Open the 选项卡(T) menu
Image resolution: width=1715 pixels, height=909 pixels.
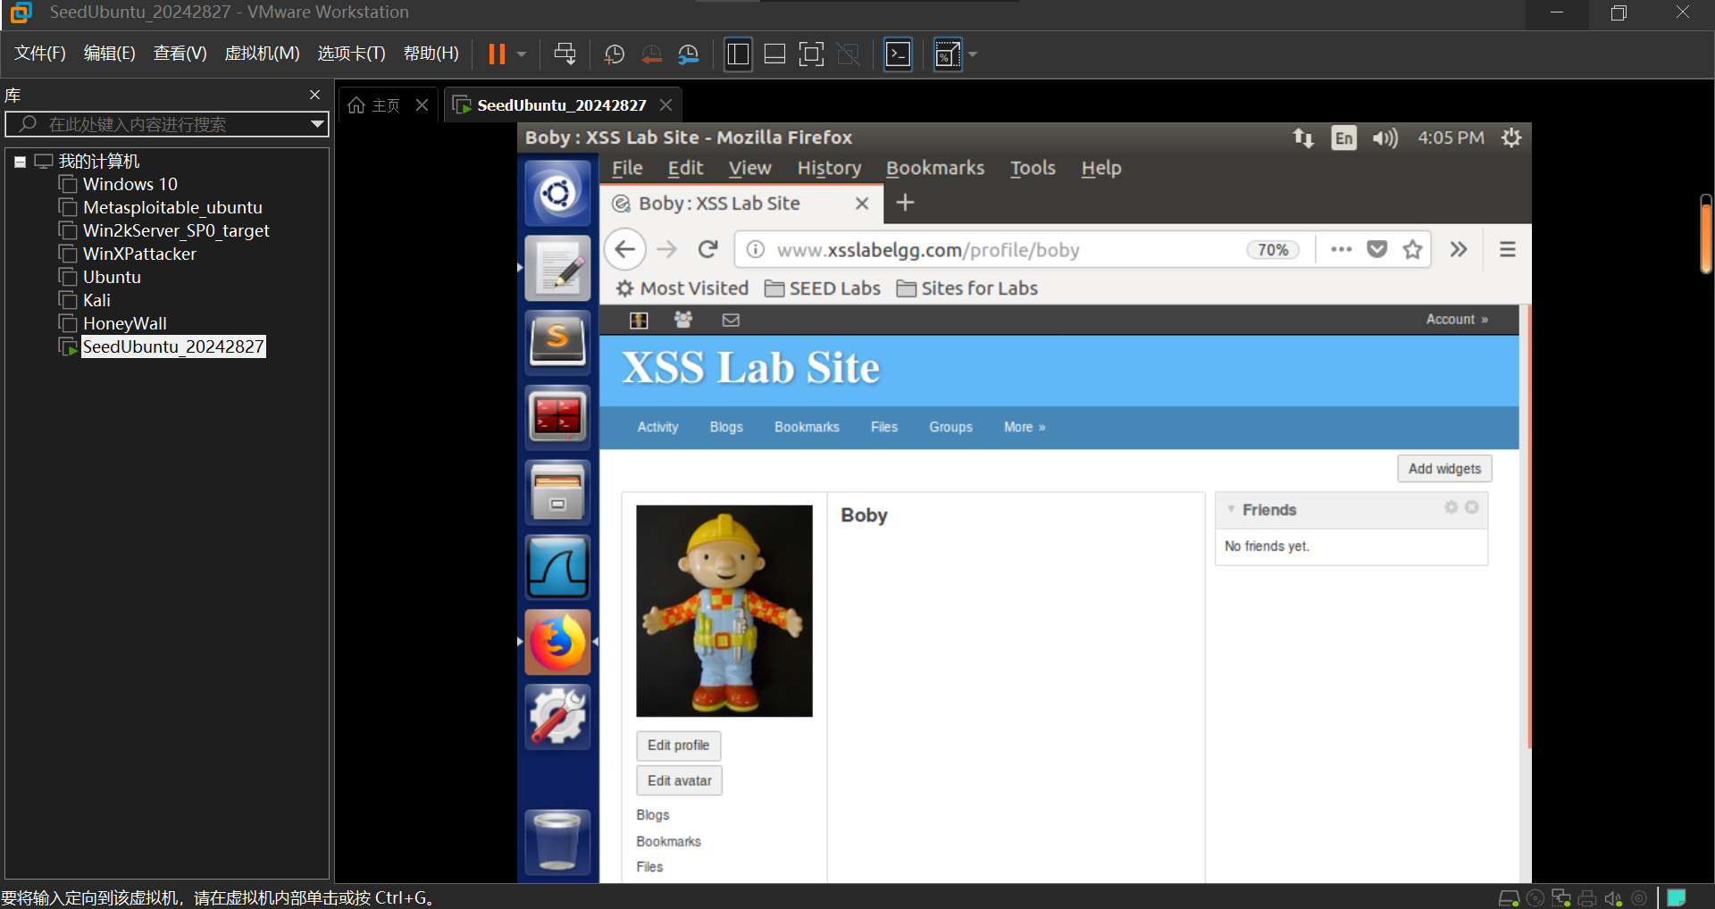pyautogui.click(x=351, y=54)
